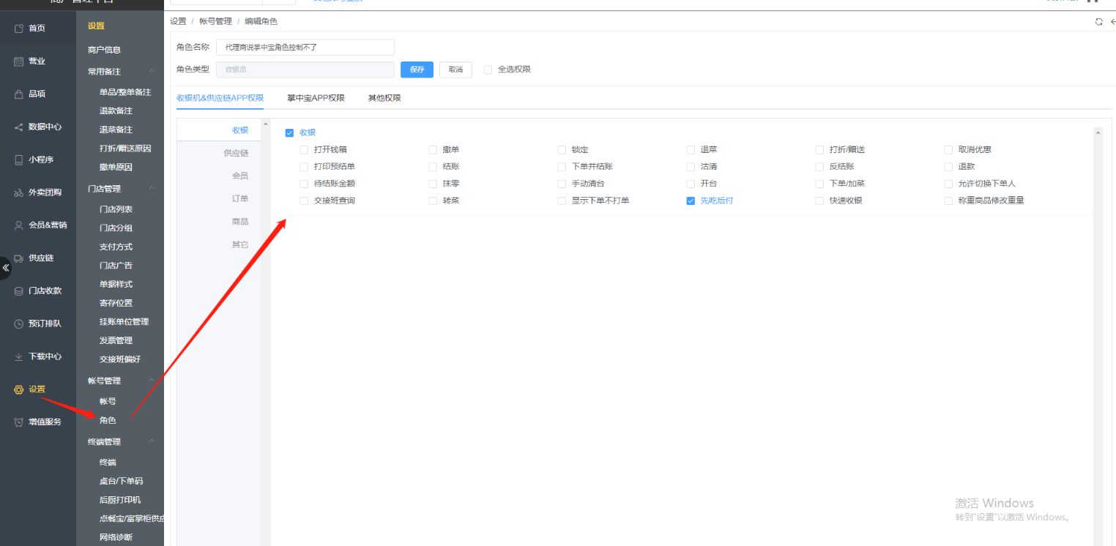Open 交接班偏好 menu item
This screenshot has height=546, width=1116.
120,359
